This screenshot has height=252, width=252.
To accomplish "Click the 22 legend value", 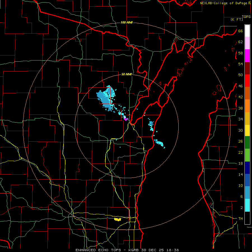I will tap(241, 153).
